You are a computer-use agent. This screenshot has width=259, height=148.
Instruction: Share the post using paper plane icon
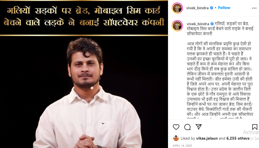pos(199,127)
